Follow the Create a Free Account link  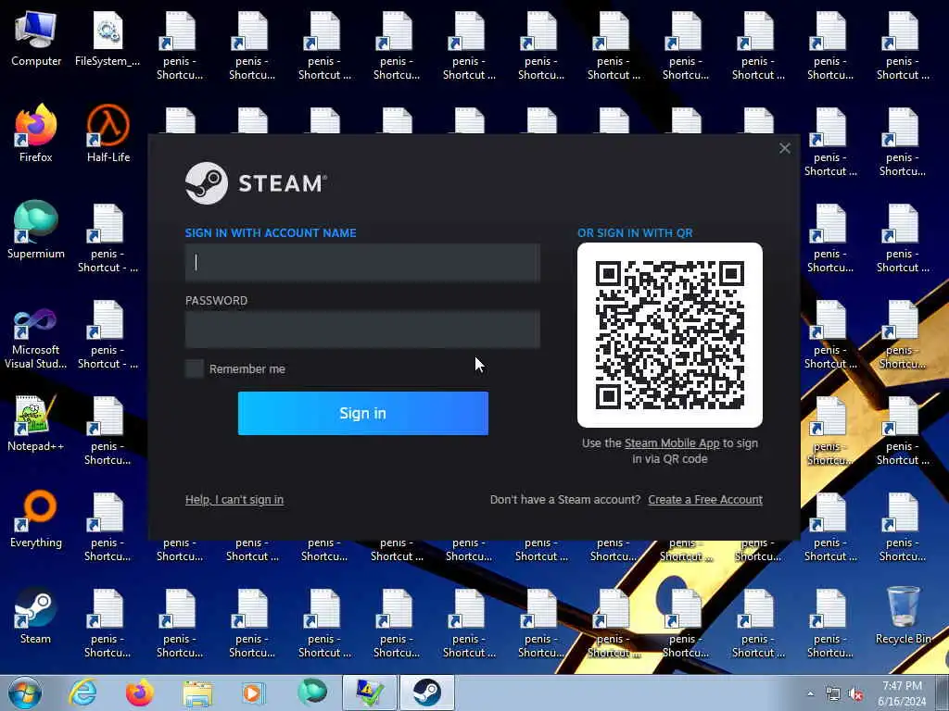705,500
